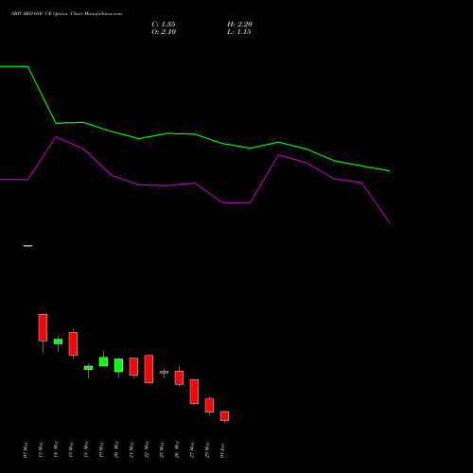Screen dimensions: 473x473
Task: Select the tall red candlestick for 22 May
Action: 149,369
